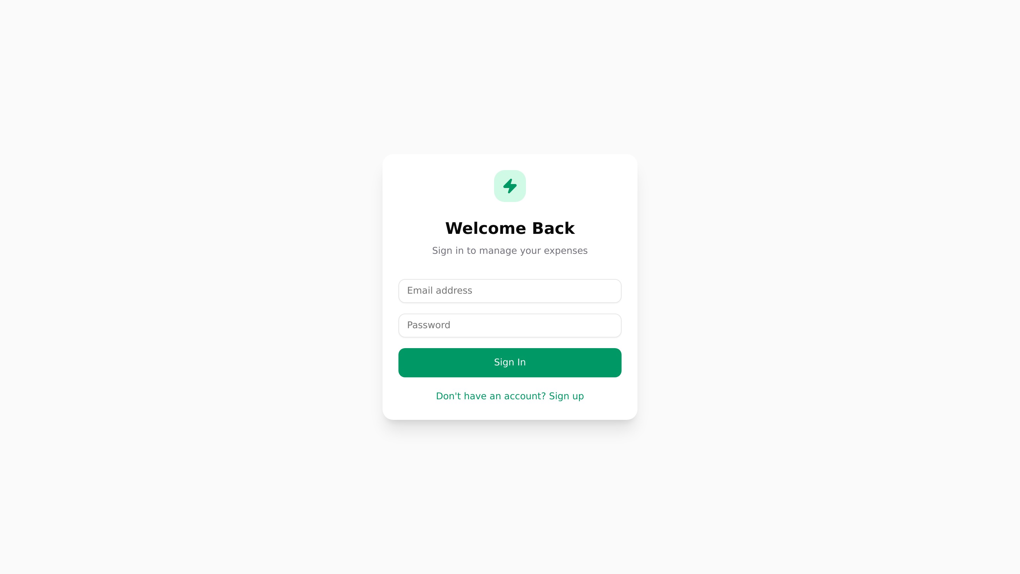Select the Email address placeholder text
The height and width of the screenshot is (574, 1020).
coord(440,290)
